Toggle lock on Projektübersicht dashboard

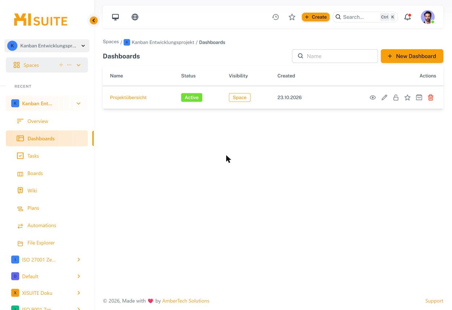pyautogui.click(x=396, y=97)
